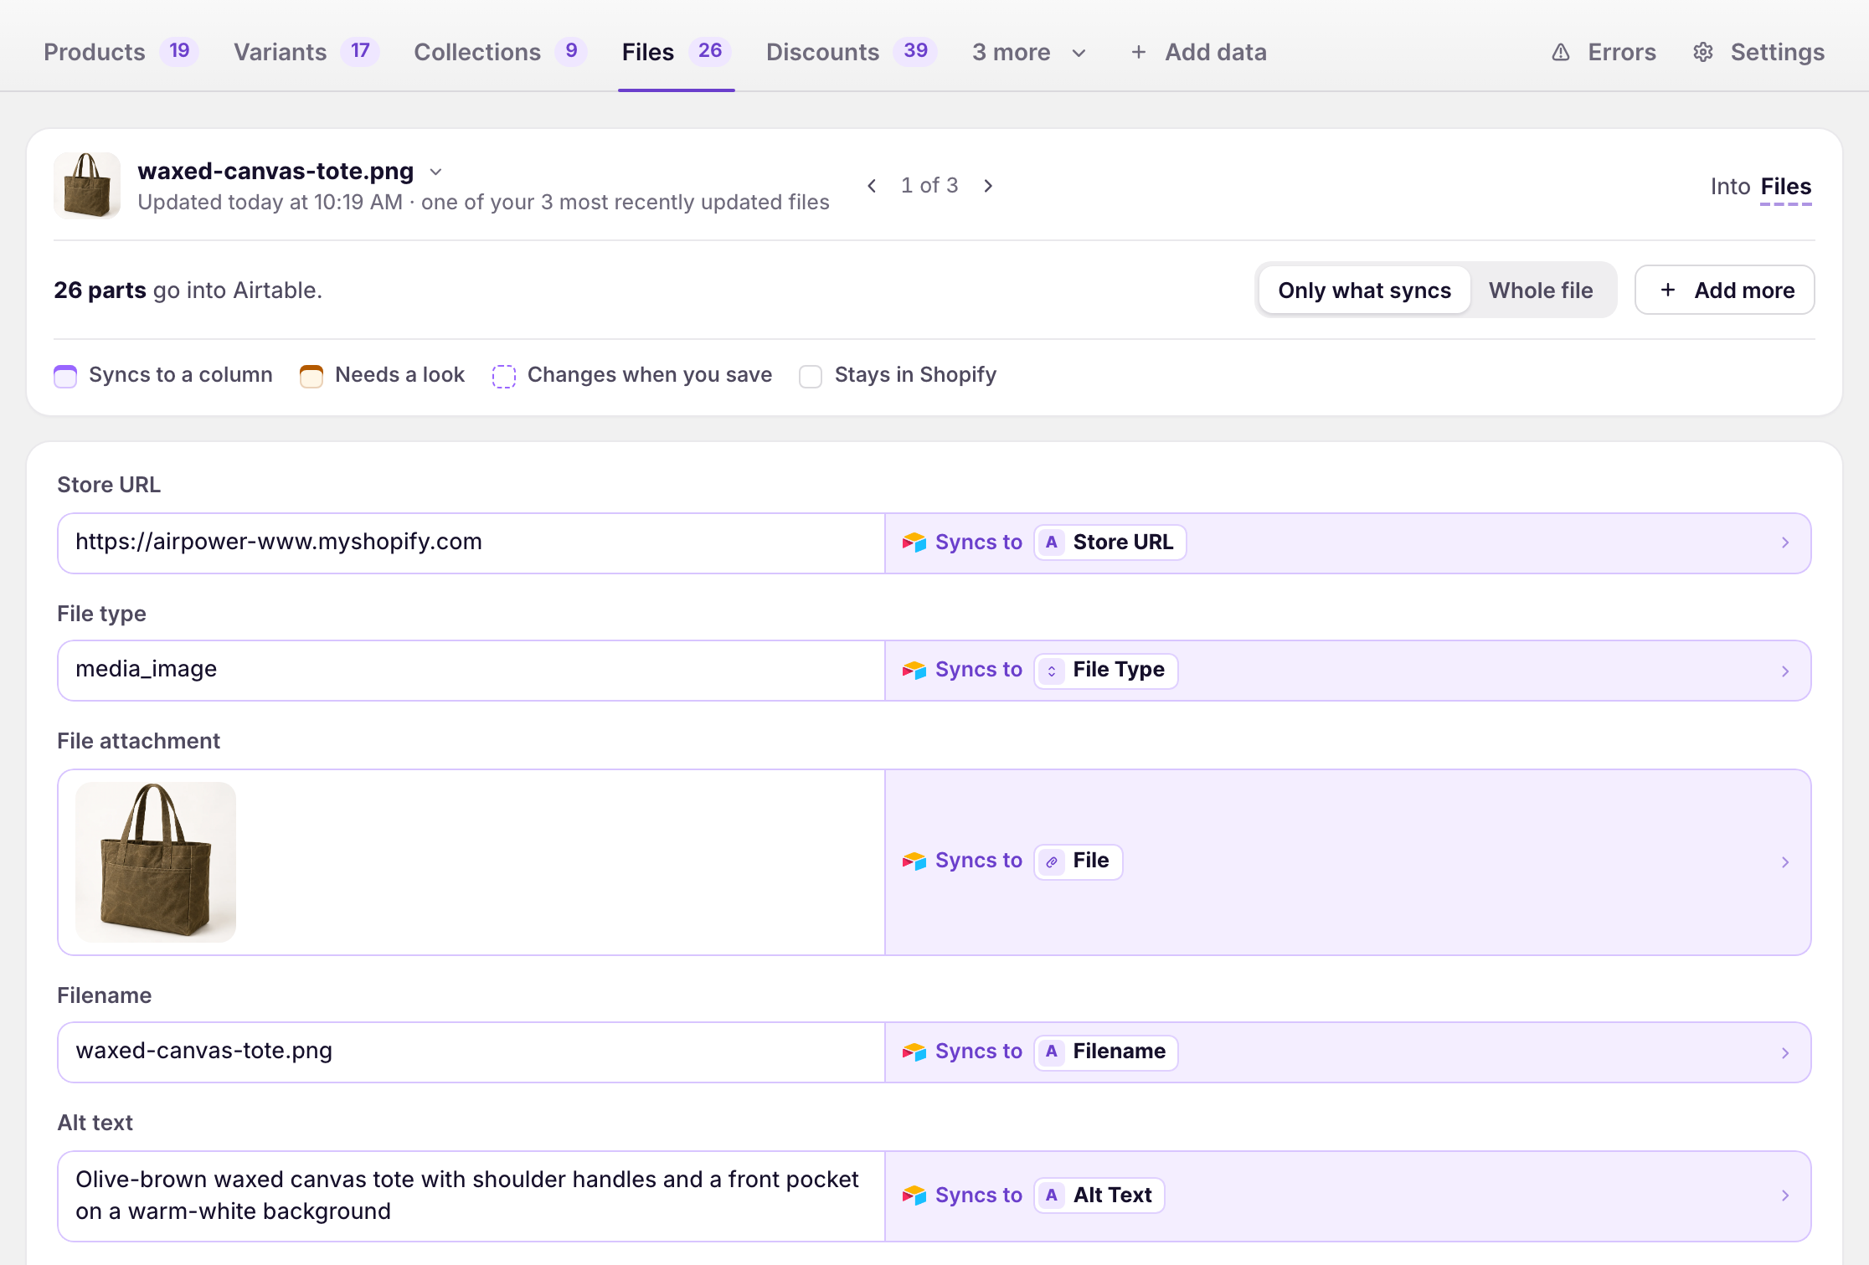
Task: Click the plus icon beside Add data
Action: pyautogui.click(x=1138, y=52)
